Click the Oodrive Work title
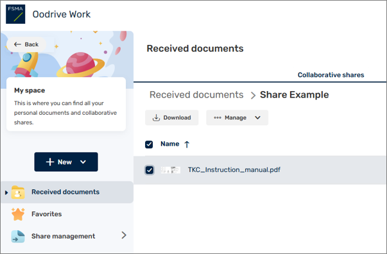Viewport: 387px width, 254px height. coord(62,14)
